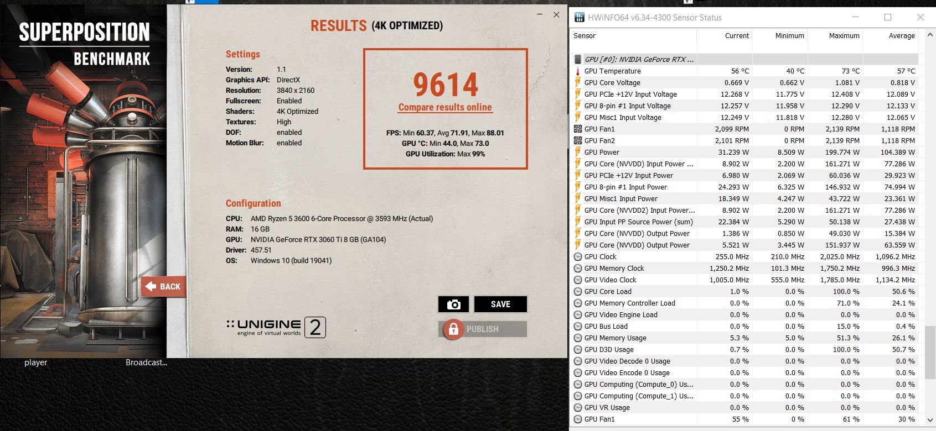Click the GPU PCIe +12V Input Power icon
This screenshot has width=936, height=431.
pyautogui.click(x=578, y=176)
